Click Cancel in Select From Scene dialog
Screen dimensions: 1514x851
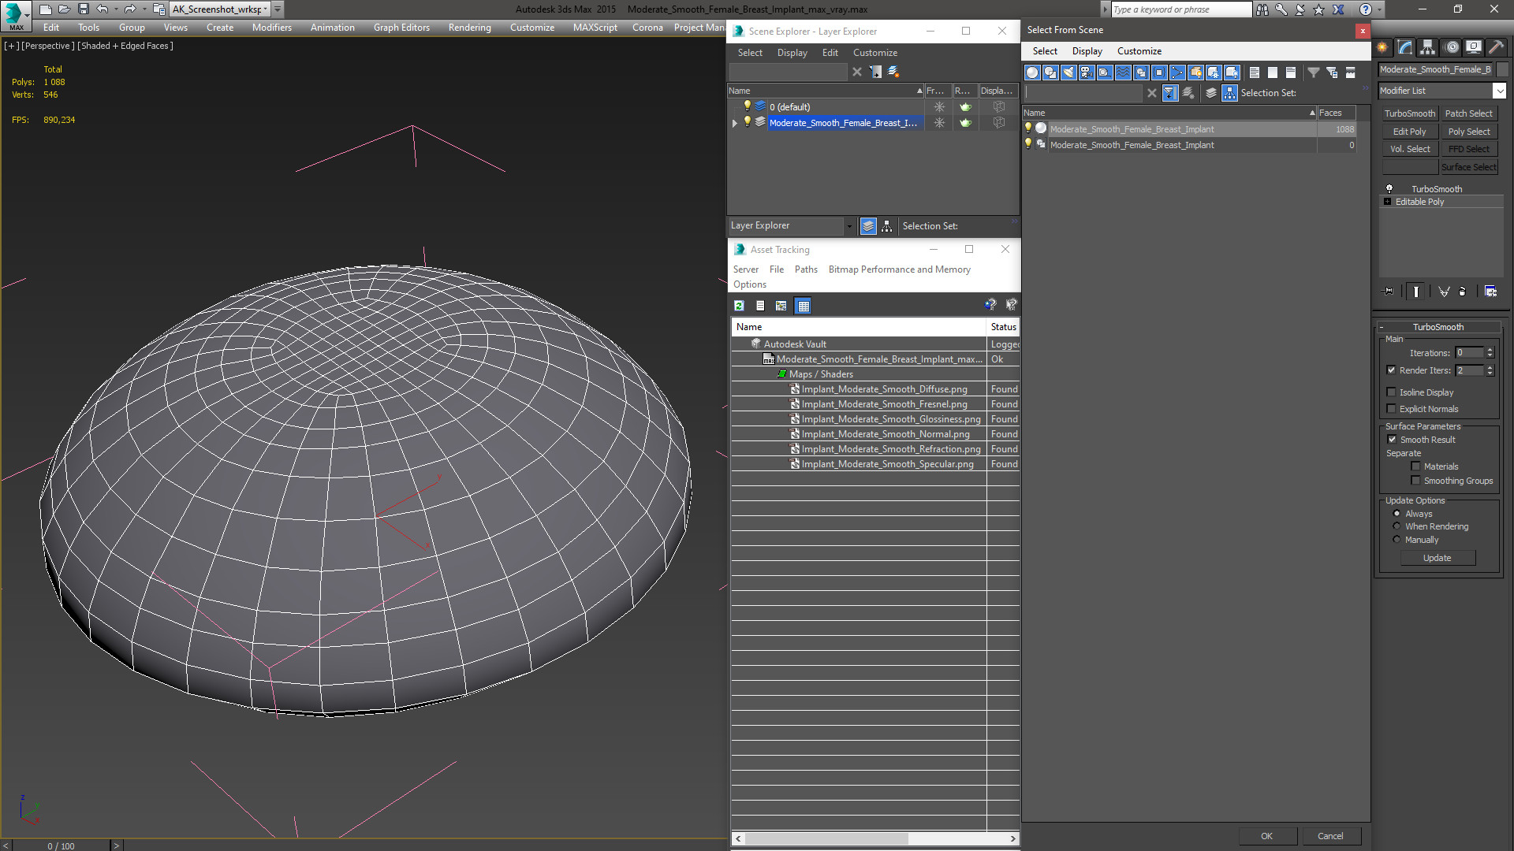point(1330,836)
